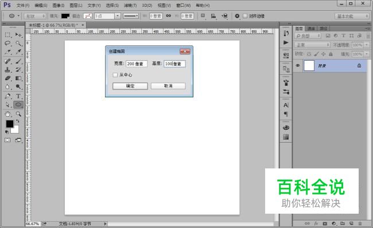Screen dimensions: 373x228
Task: Click the path operations icon in options bar
Action: click(203, 16)
